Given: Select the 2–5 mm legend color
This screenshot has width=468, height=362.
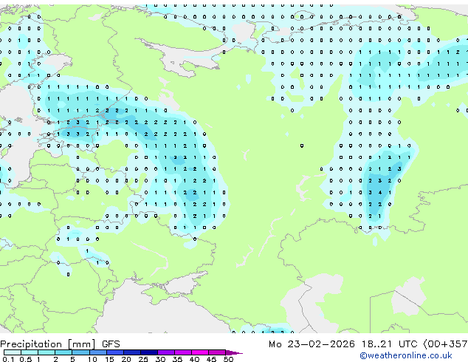Looking at the screenshot, I should tap(63, 352).
